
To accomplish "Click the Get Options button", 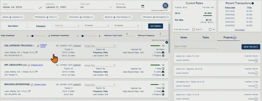I will (x=155, y=26).
